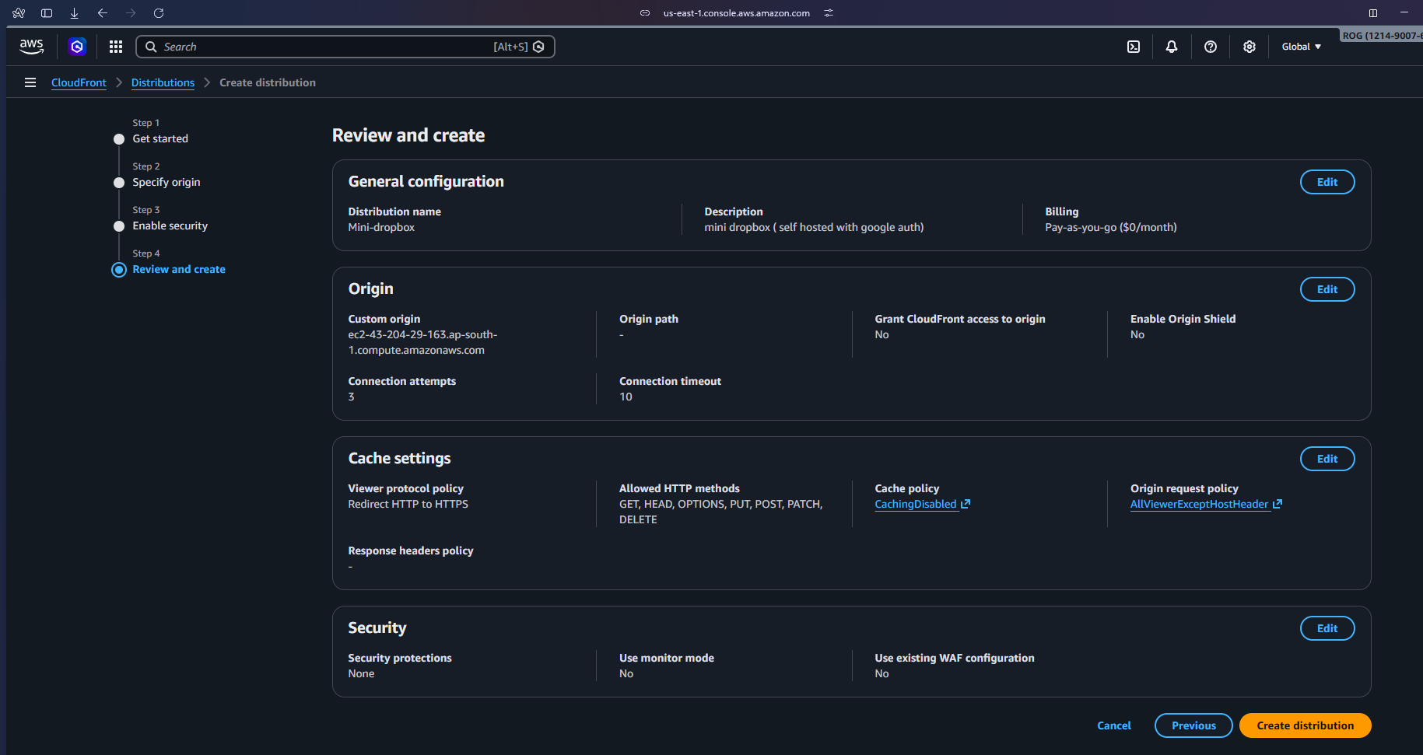Open the notifications bell
The image size is (1423, 755).
point(1172,47)
